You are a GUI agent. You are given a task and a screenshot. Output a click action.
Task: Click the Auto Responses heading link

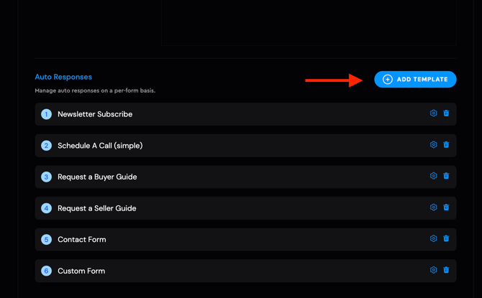click(x=63, y=77)
